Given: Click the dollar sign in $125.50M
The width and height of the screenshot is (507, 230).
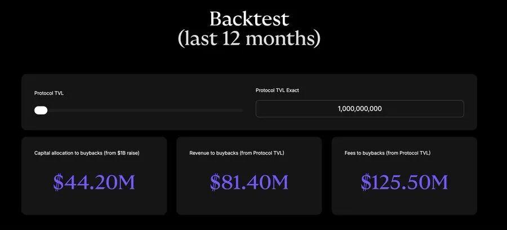Looking at the screenshot, I should click(367, 182).
